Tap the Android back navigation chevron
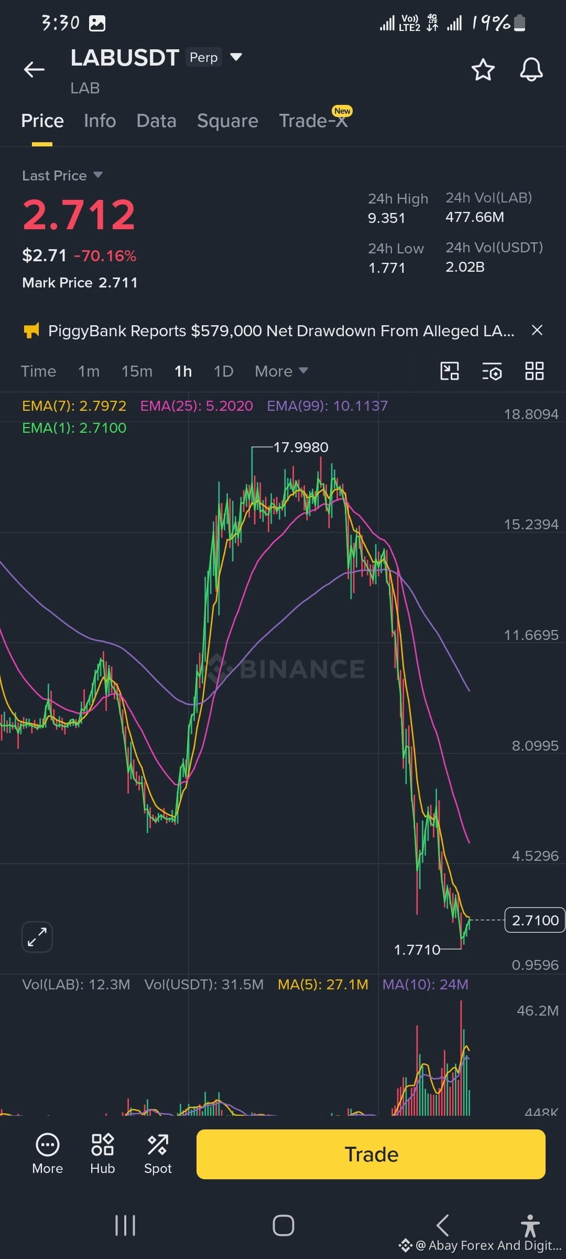 pyautogui.click(x=442, y=1225)
